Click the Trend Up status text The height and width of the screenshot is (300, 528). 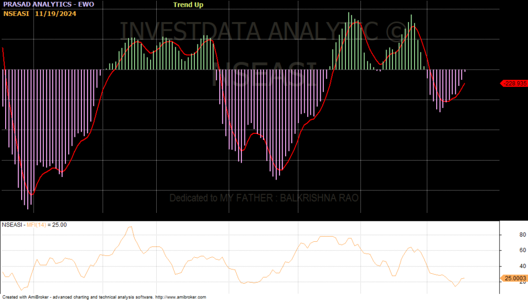point(188,5)
